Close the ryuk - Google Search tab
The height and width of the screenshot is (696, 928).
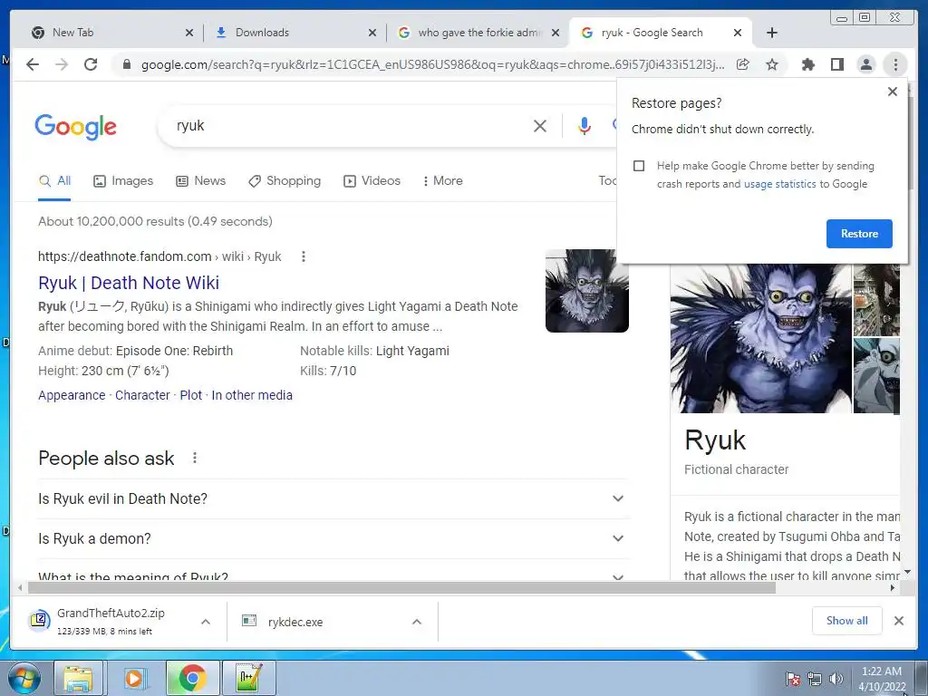pos(738,33)
